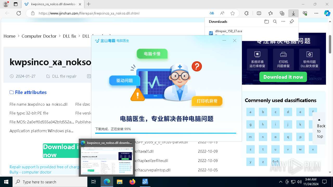The width and height of the screenshot is (333, 187).
Task: Open the collections icon
Action: click(x=282, y=13)
